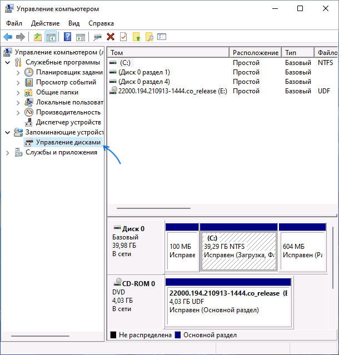
Task: Click the Task Scheduler clock icon
Action: coord(29,72)
